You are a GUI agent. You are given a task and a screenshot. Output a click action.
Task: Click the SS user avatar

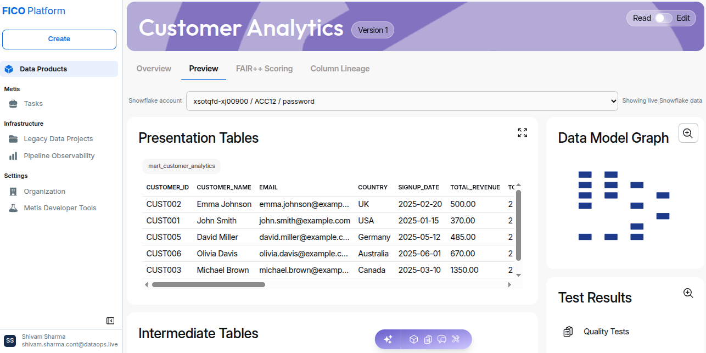[10, 340]
